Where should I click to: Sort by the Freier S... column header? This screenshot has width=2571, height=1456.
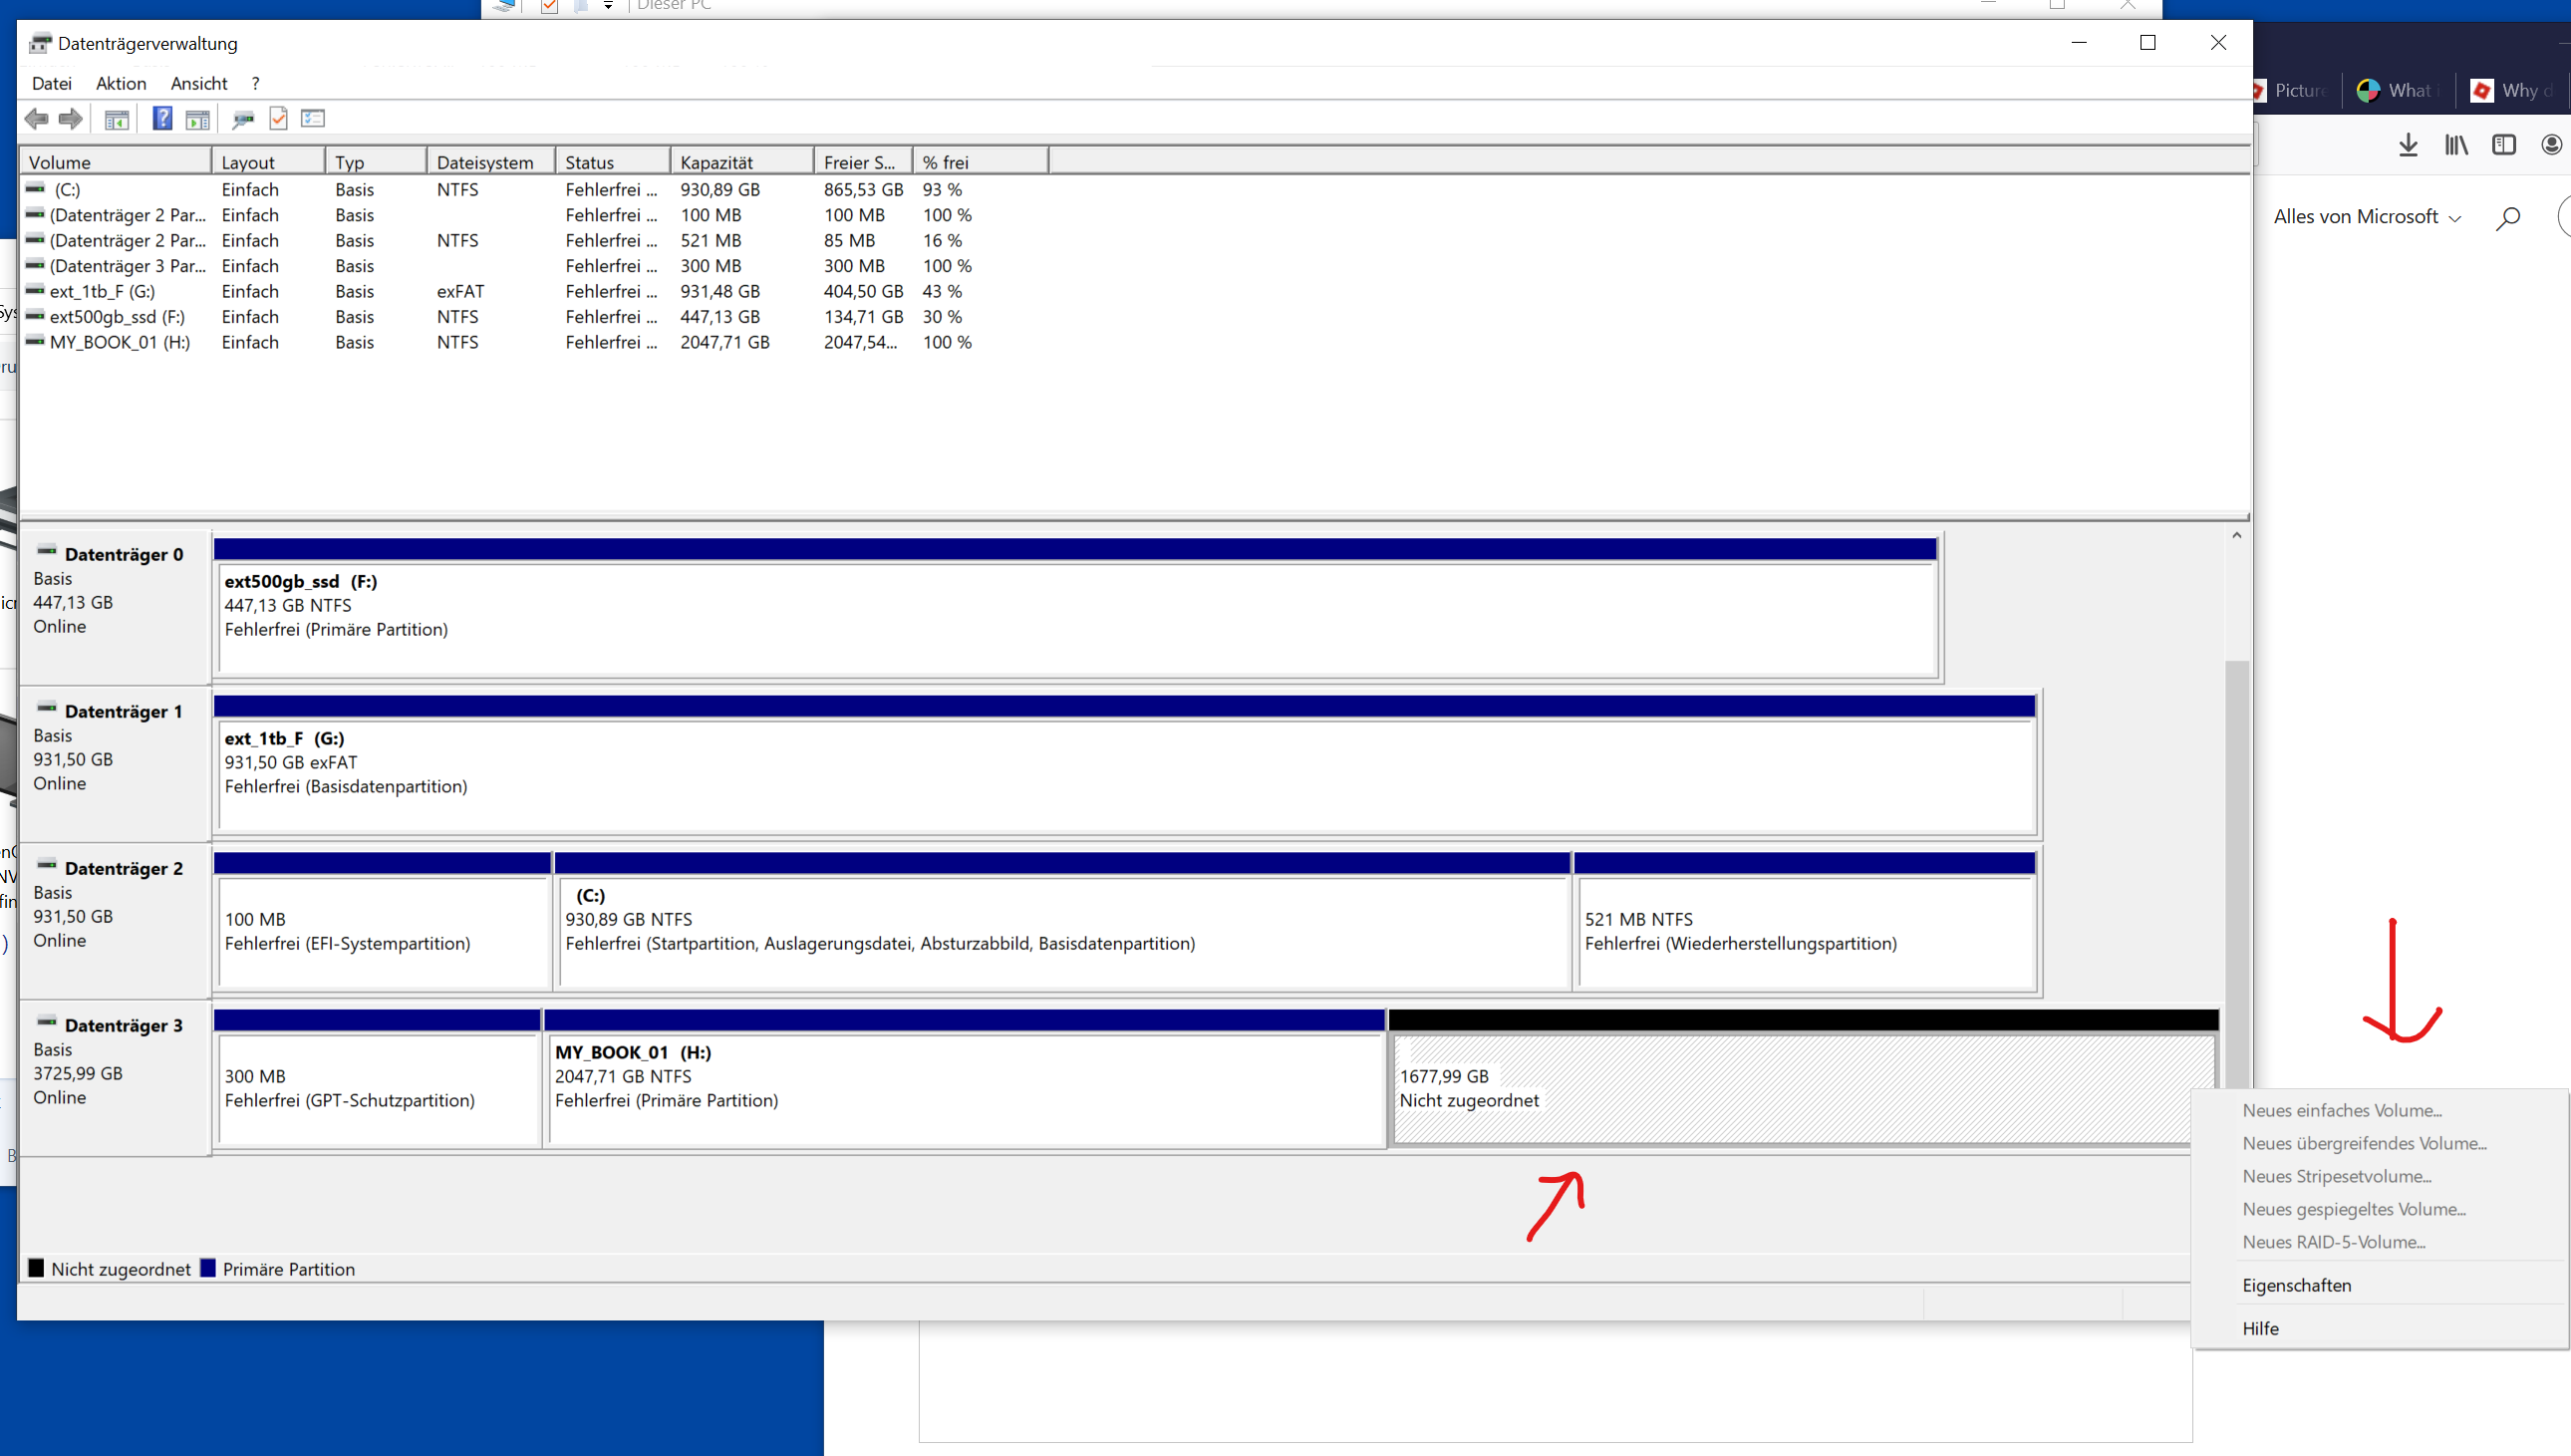pos(863,162)
